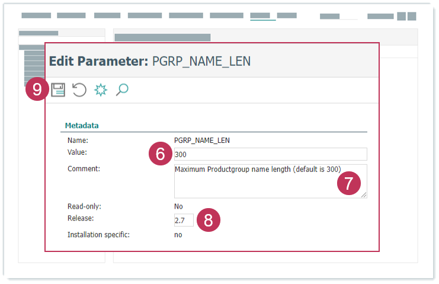Screen dimensions: 439x284
Task: Click the rightmost square icon in top bar
Action: pyautogui.click(x=411, y=16)
